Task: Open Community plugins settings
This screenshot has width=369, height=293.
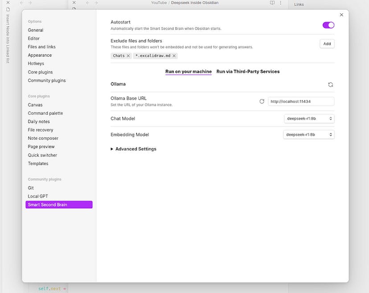Action: click(47, 81)
